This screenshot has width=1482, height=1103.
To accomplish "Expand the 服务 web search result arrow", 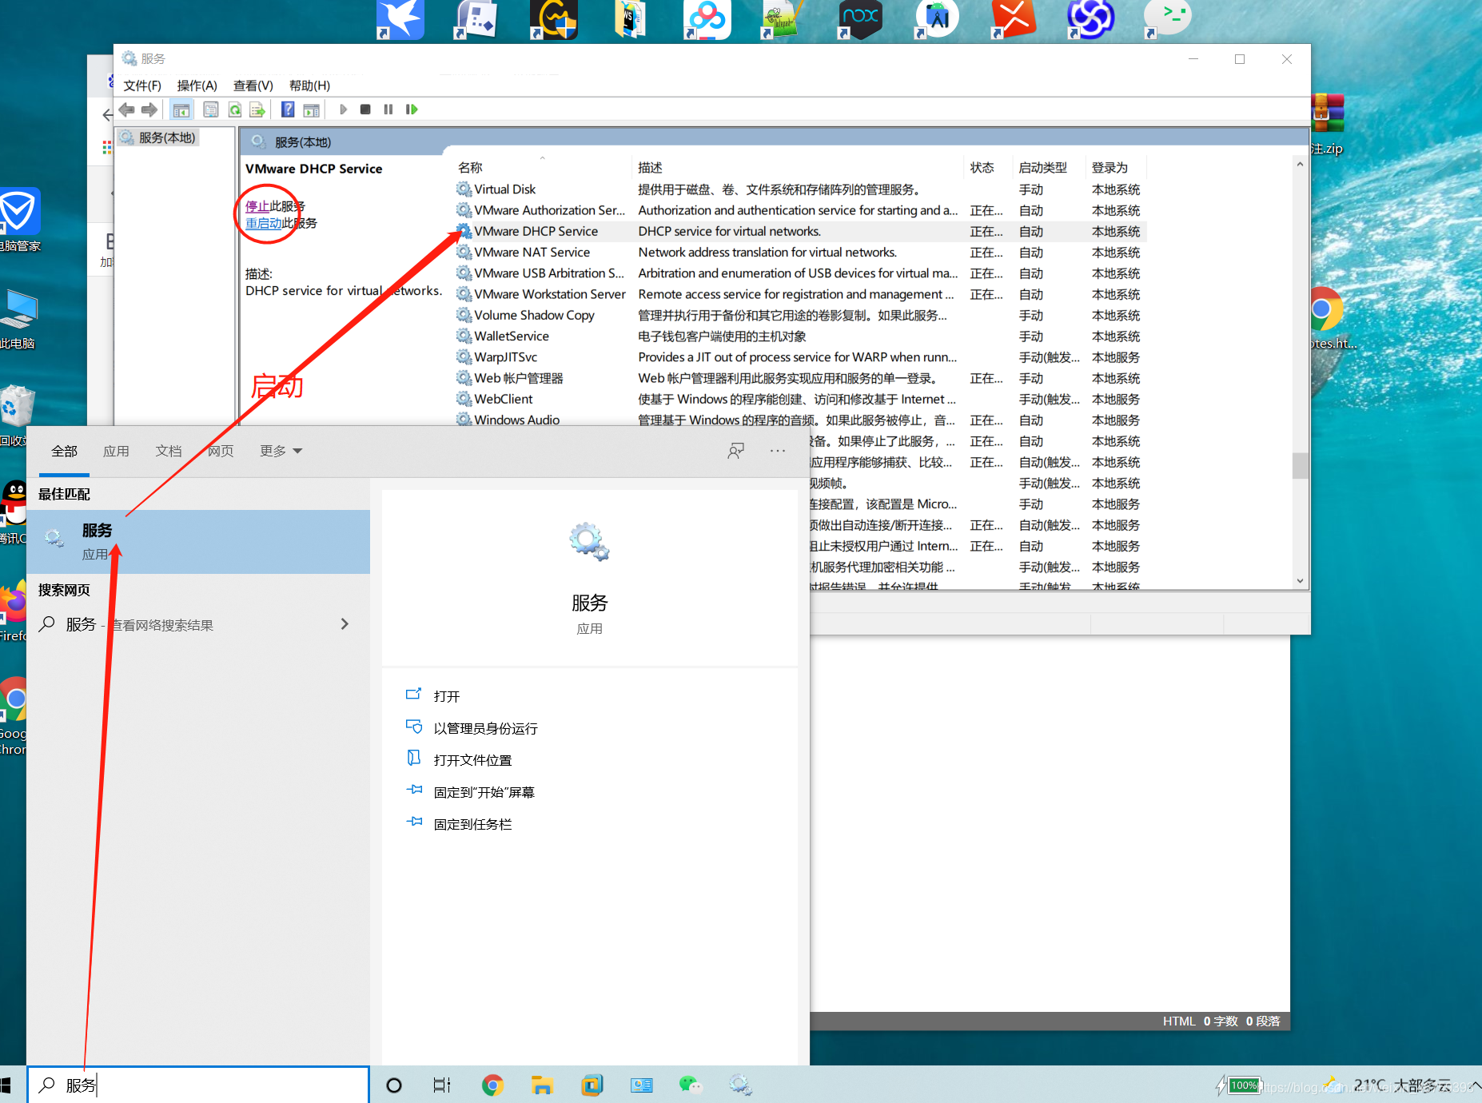I will [x=345, y=624].
